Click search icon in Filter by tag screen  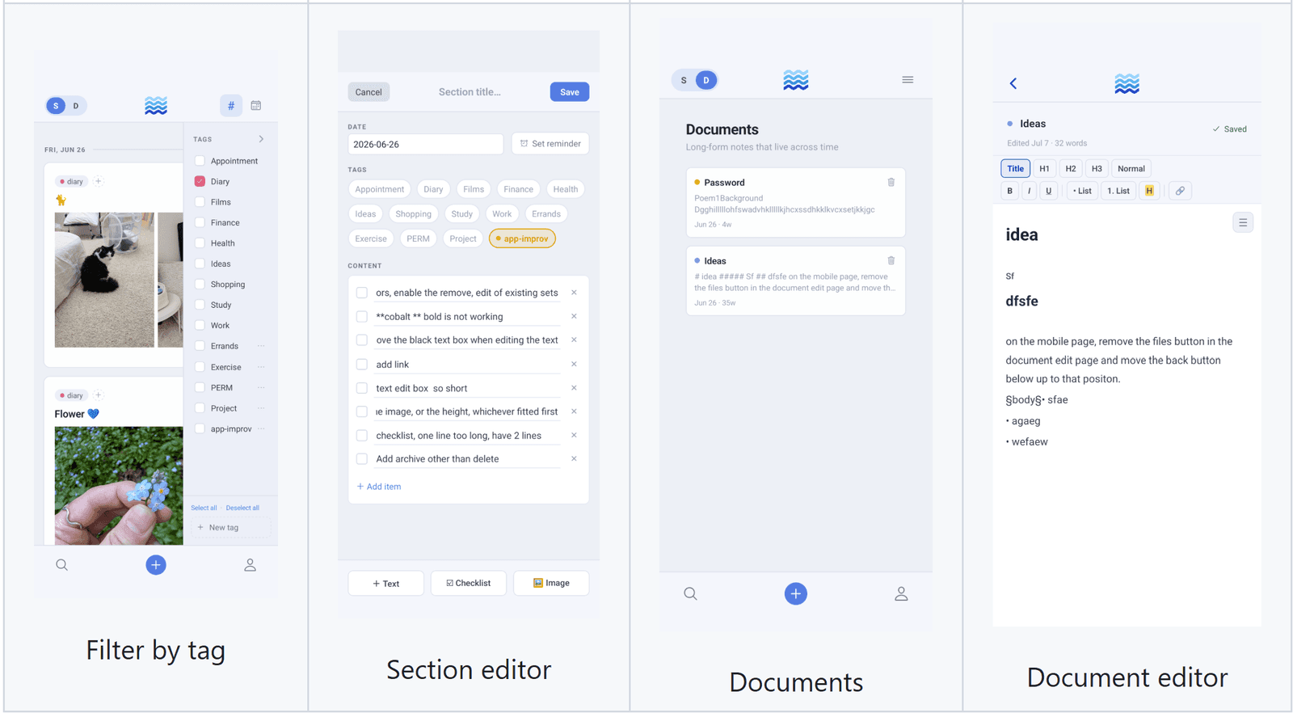[61, 565]
